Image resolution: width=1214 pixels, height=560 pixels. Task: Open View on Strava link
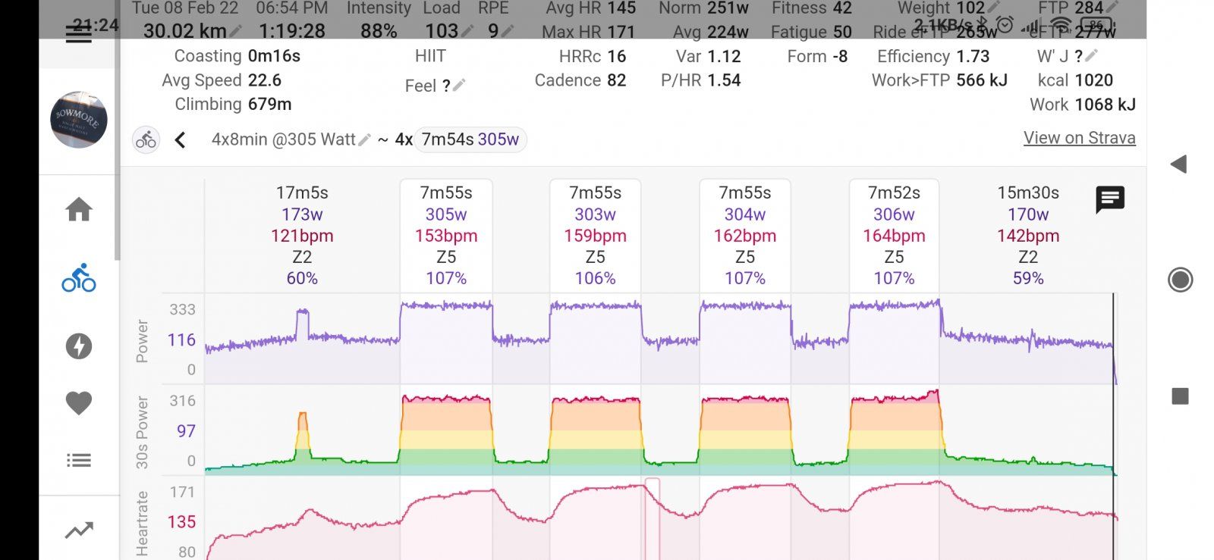coord(1079,138)
